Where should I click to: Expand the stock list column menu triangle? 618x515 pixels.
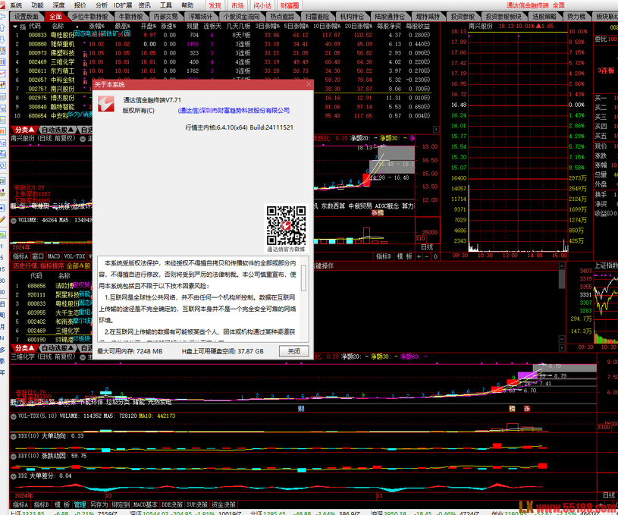pyautogui.click(x=15, y=27)
